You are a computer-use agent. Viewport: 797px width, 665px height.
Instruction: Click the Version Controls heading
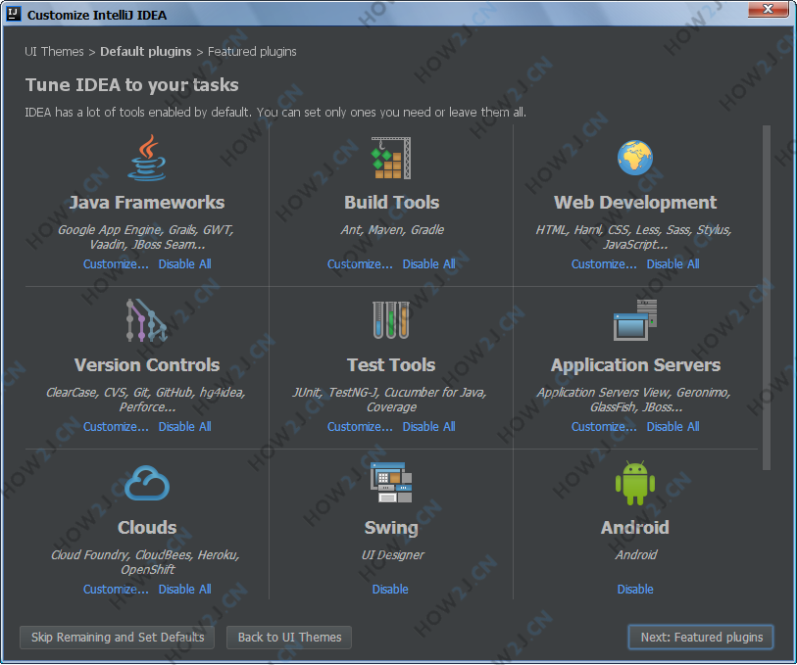(147, 365)
